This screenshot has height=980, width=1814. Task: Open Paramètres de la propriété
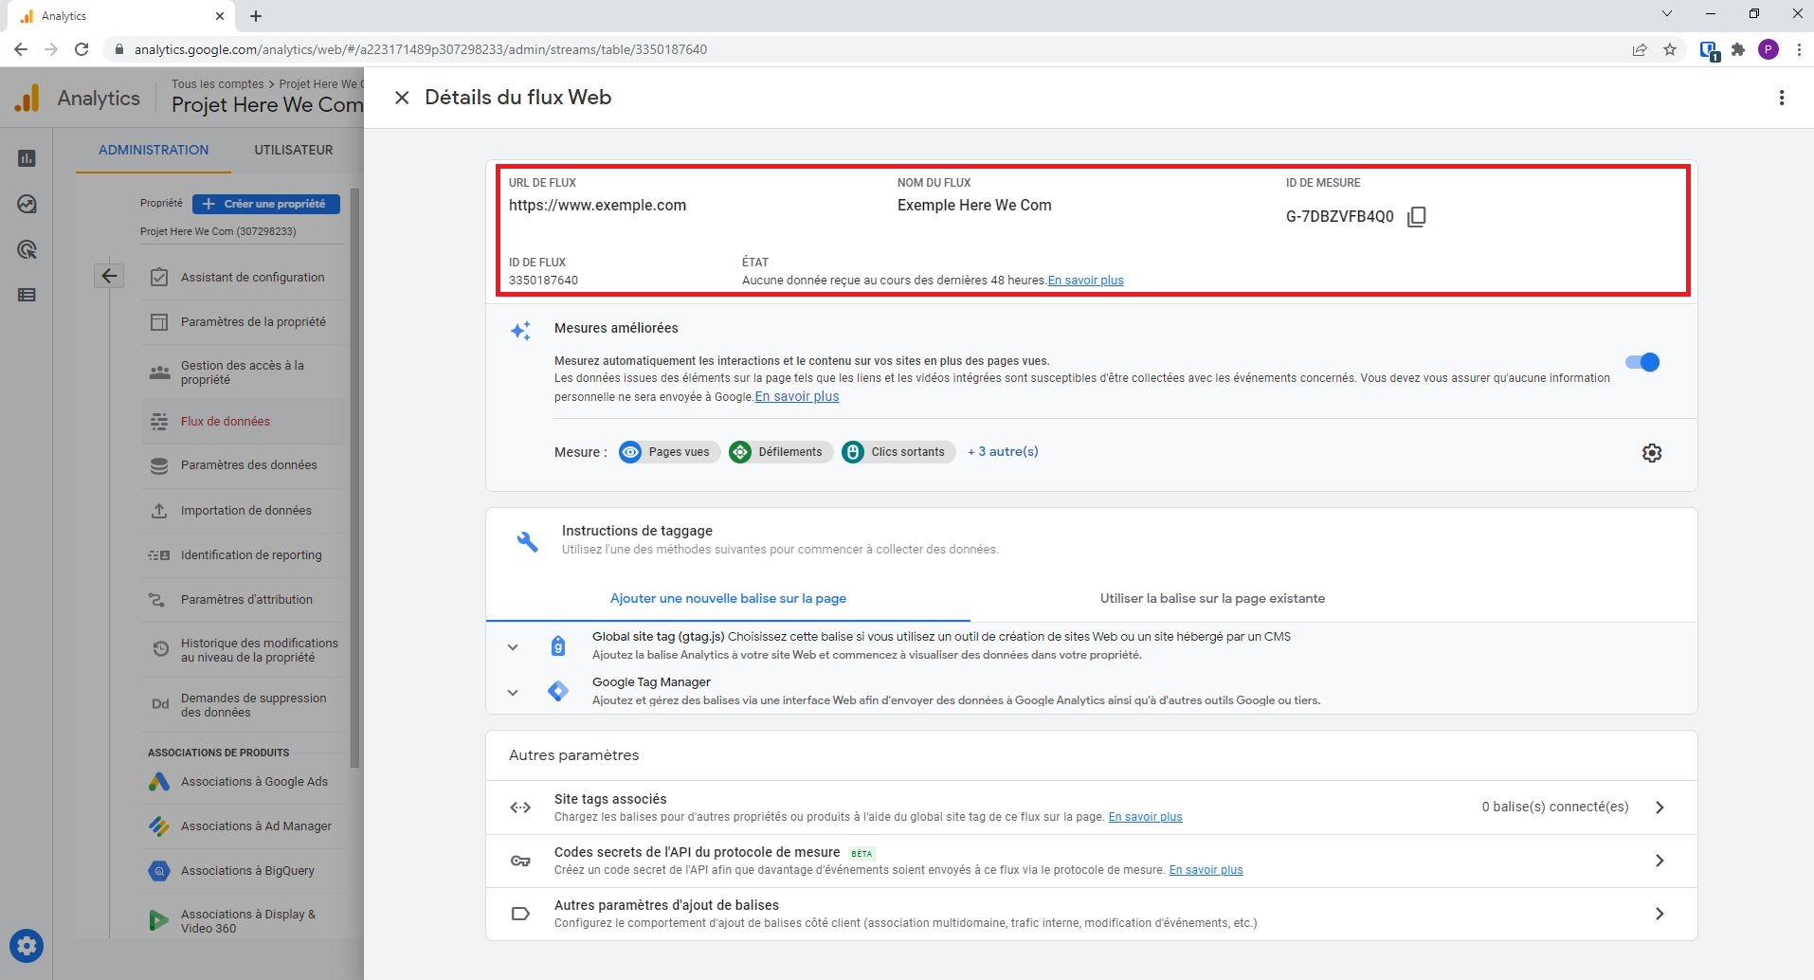(244, 322)
